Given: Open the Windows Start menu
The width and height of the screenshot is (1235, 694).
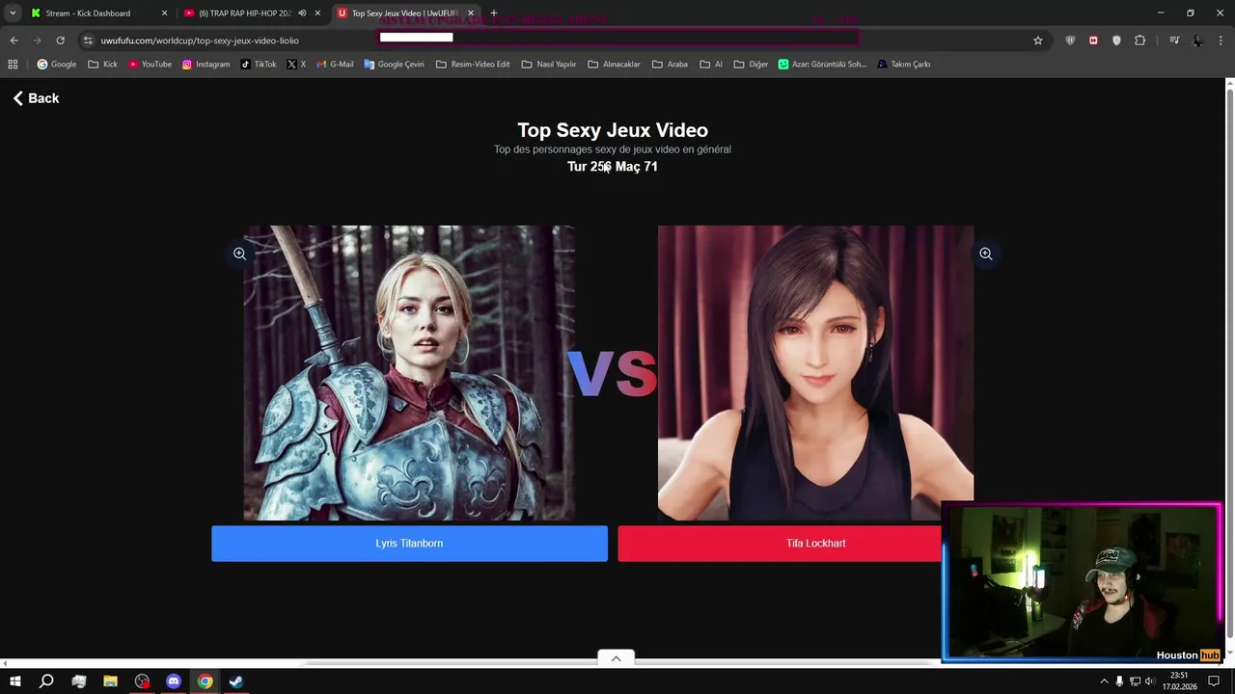Looking at the screenshot, I should (14, 681).
